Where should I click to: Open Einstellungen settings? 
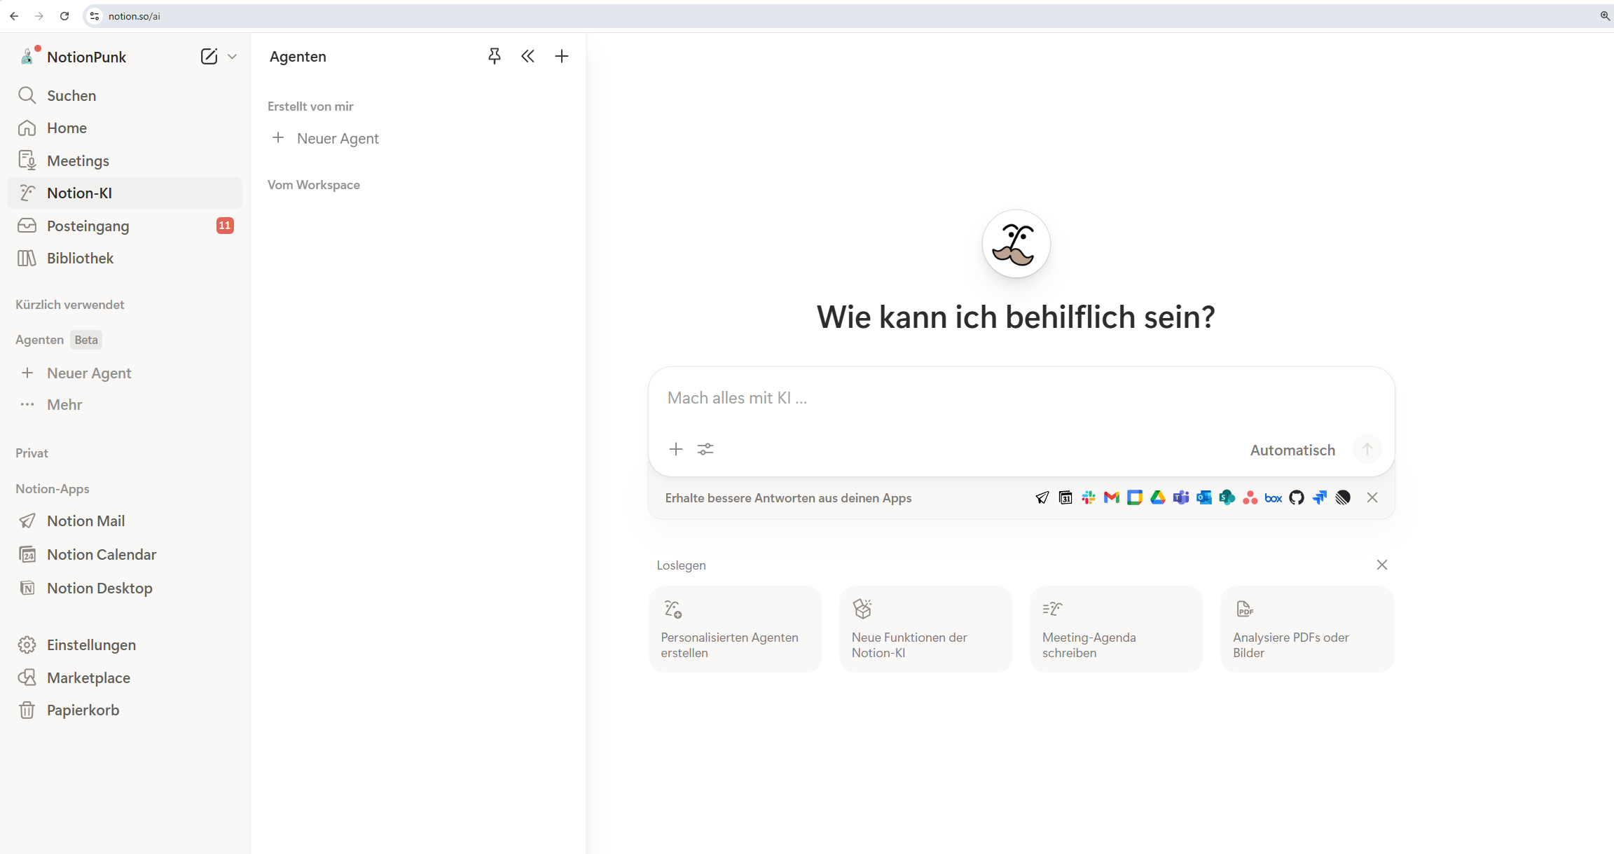coord(91,645)
